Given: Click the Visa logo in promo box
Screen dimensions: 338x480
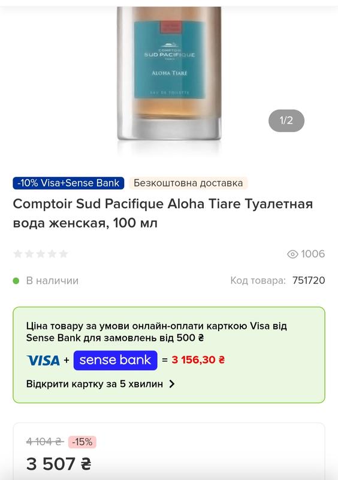Looking at the screenshot, I should click(43, 361).
